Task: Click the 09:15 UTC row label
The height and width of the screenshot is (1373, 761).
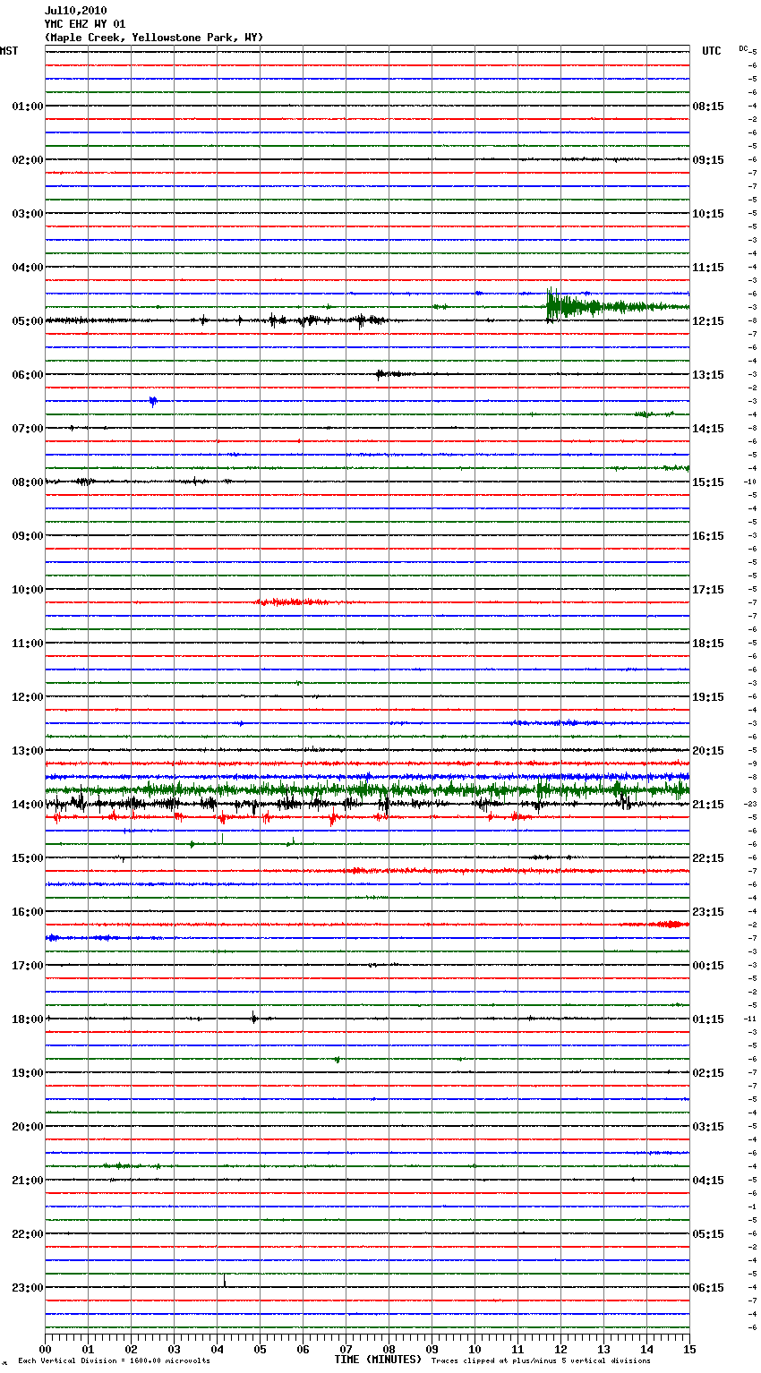Action: [x=708, y=160]
